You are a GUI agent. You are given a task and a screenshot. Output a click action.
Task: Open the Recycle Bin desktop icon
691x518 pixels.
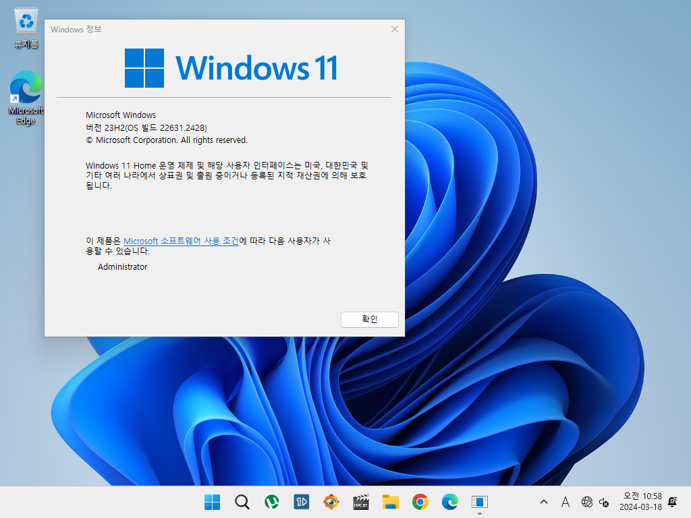tap(26, 28)
